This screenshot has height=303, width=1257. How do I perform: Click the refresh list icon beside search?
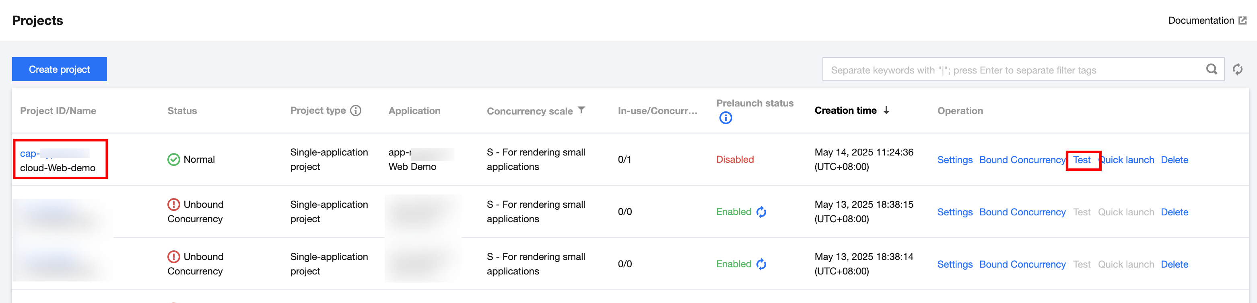coord(1237,70)
